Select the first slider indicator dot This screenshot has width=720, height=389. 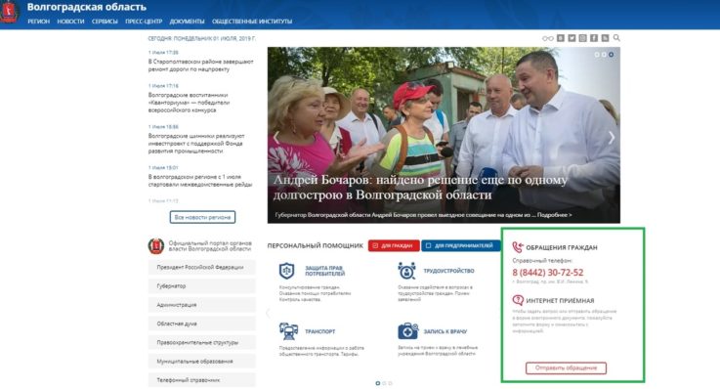click(597, 55)
